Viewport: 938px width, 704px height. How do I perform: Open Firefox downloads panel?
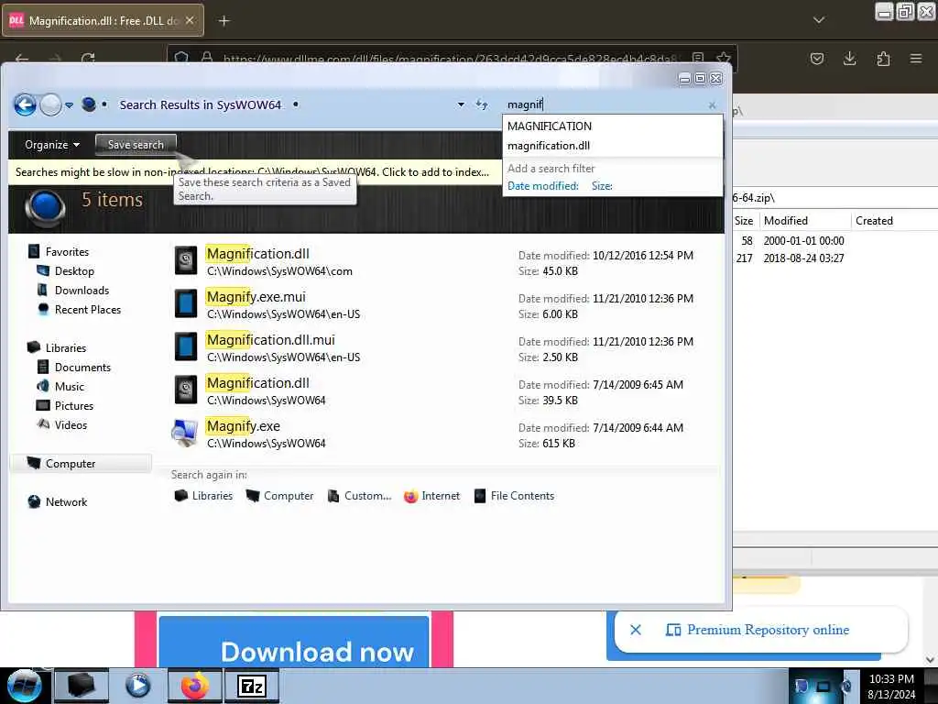pos(849,59)
